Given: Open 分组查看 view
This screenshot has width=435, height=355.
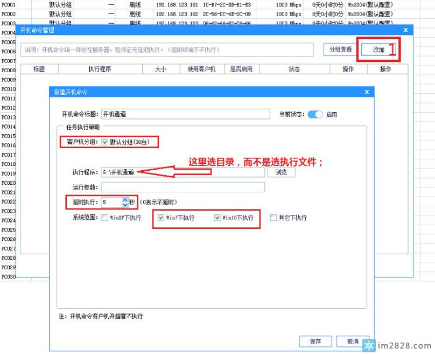Looking at the screenshot, I should pyautogui.click(x=340, y=48).
